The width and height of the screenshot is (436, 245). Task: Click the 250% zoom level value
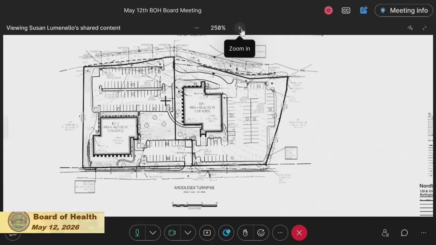click(x=218, y=28)
